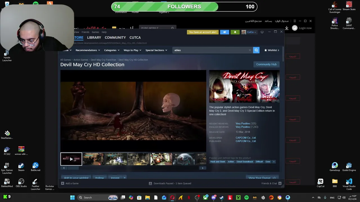Play the trailer thumbnail in media strip

click(71, 159)
